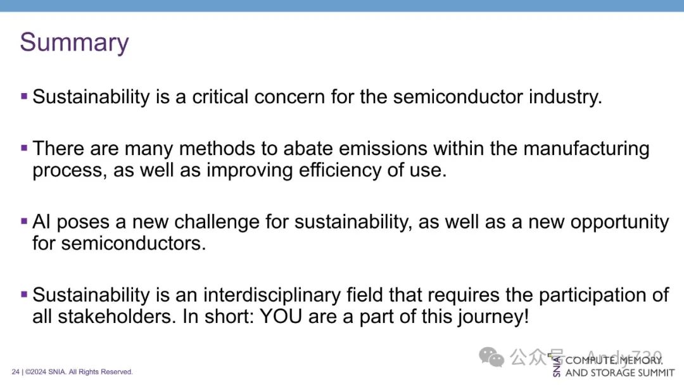Click the word 'emissions' in second bullet
684x385 pixels.
pyautogui.click(x=383, y=148)
